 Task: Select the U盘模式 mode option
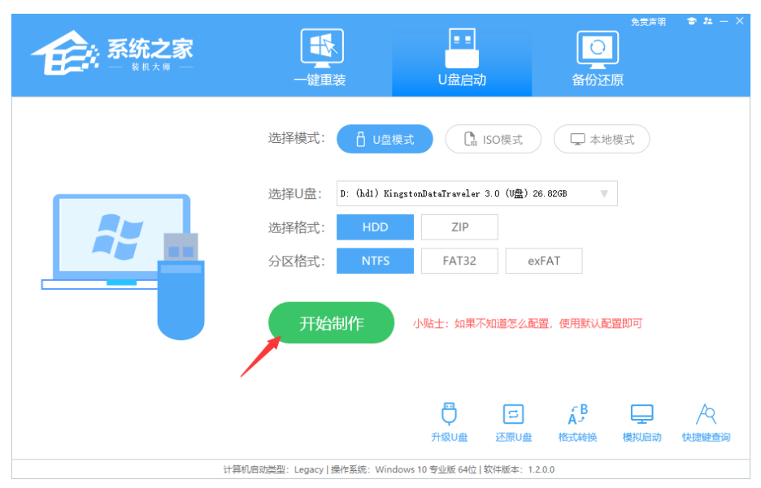pyautogui.click(x=385, y=140)
